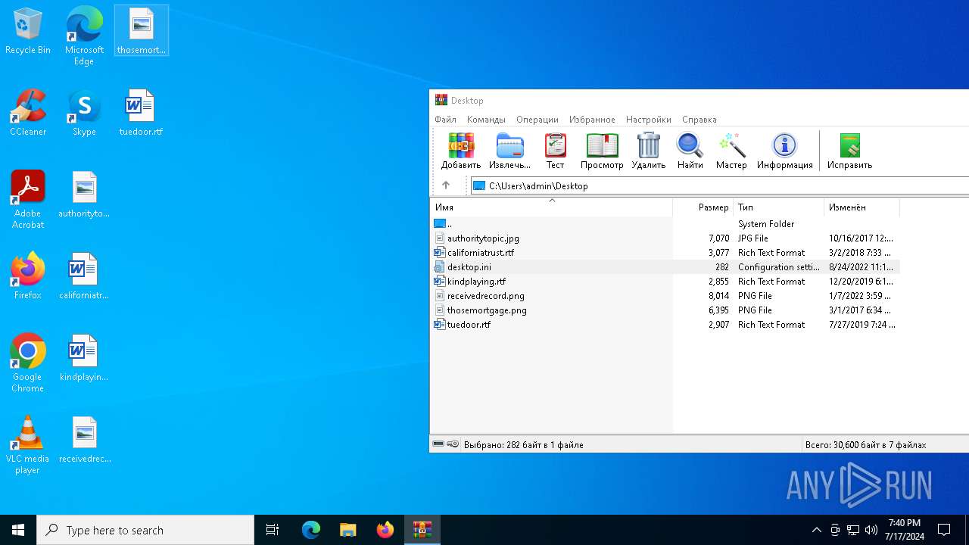Go up one folder with arrow button
The height and width of the screenshot is (545, 969).
(x=446, y=185)
